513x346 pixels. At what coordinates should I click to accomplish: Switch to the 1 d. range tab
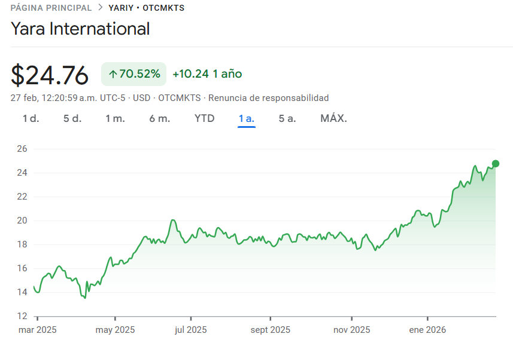[31, 118]
